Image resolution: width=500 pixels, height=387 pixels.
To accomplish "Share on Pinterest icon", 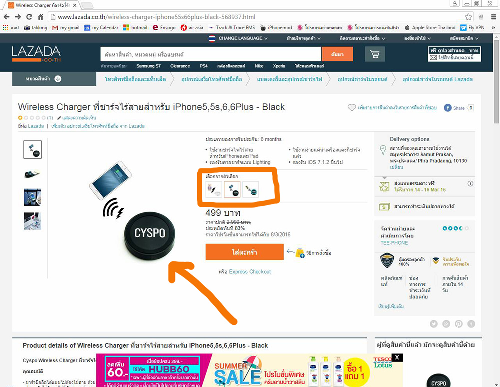I will click(459, 324).
